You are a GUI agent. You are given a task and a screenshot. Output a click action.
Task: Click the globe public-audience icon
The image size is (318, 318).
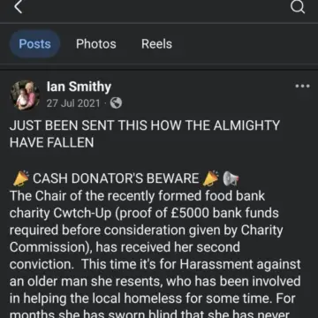116,103
